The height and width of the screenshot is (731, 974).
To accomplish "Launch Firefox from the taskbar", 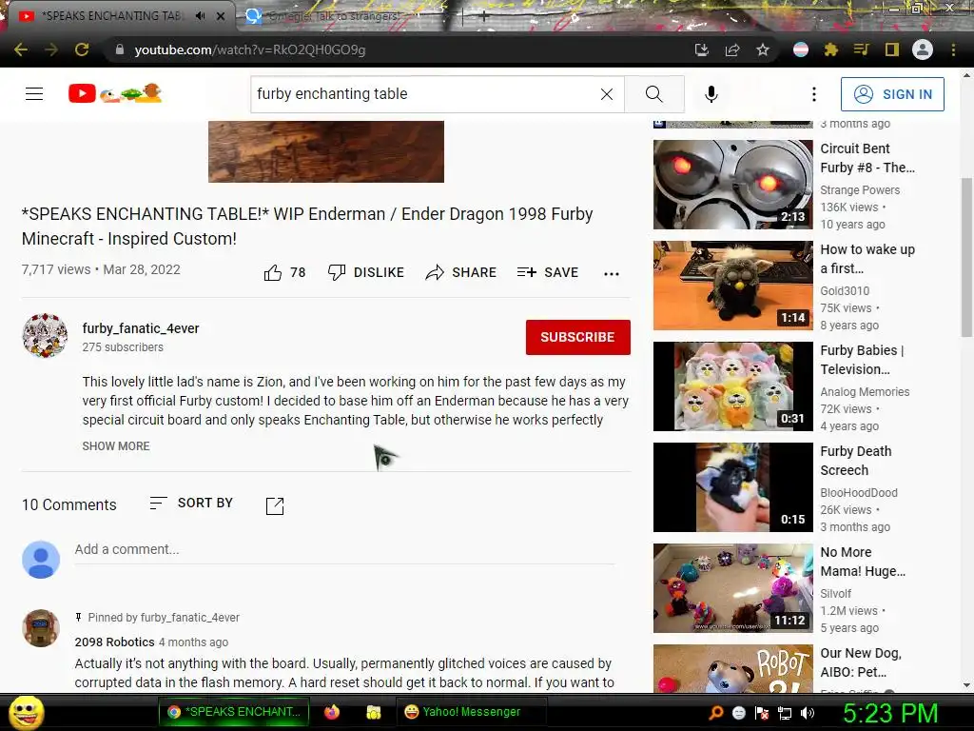I will [x=332, y=712].
